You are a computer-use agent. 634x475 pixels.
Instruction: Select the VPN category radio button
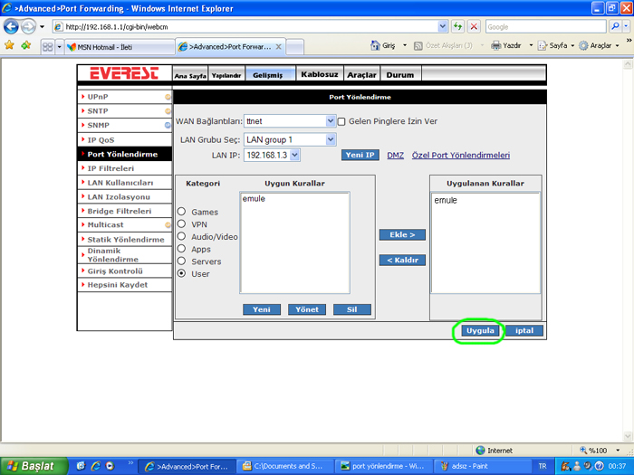click(x=181, y=223)
